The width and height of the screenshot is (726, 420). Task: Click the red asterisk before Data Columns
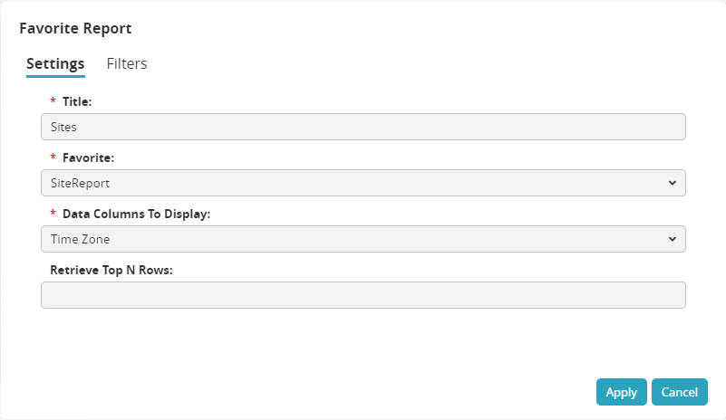coord(53,215)
